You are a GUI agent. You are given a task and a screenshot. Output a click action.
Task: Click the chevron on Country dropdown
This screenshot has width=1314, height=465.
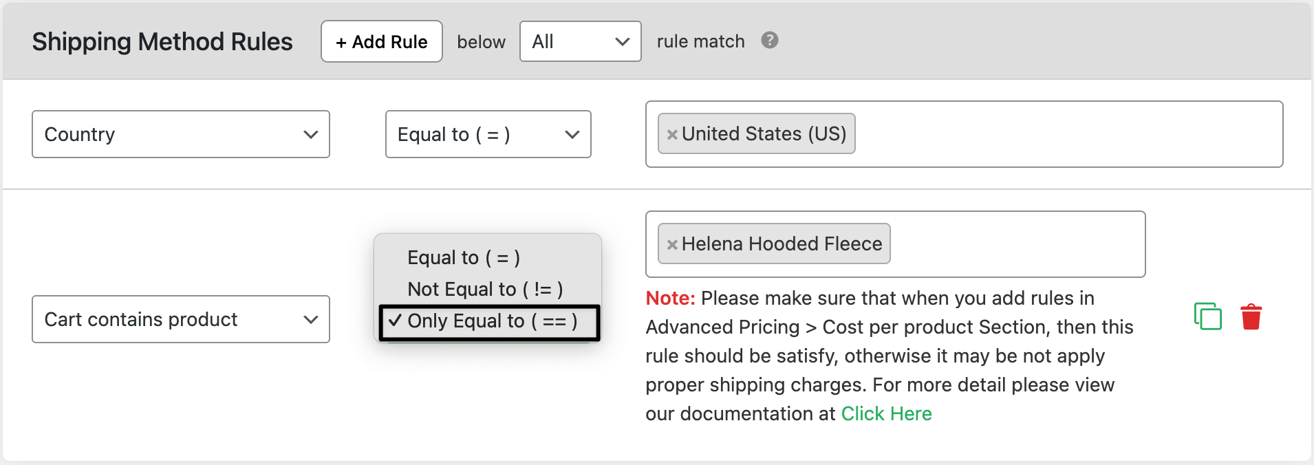311,134
